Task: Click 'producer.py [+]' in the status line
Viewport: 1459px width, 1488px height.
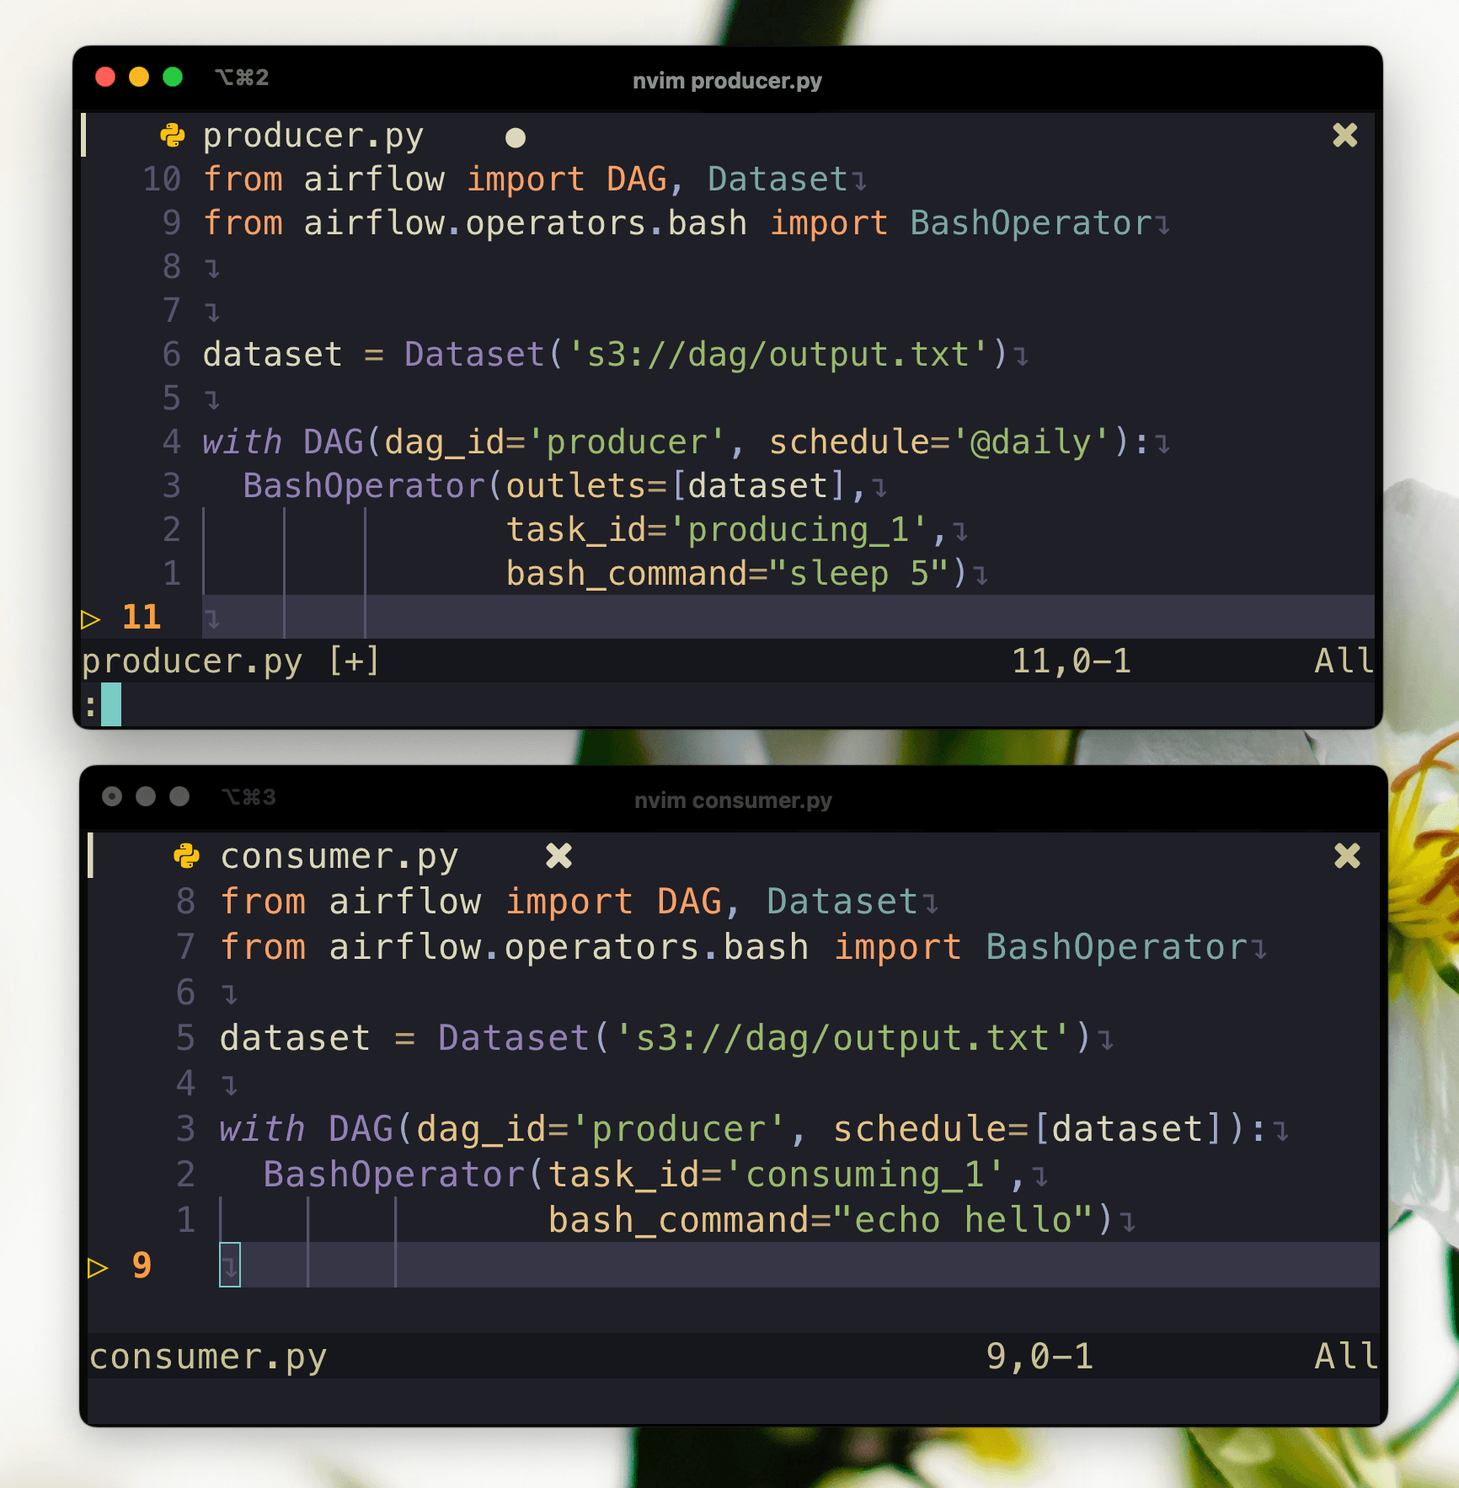Action: click(231, 661)
